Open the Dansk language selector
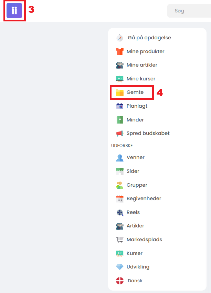 click(135, 281)
